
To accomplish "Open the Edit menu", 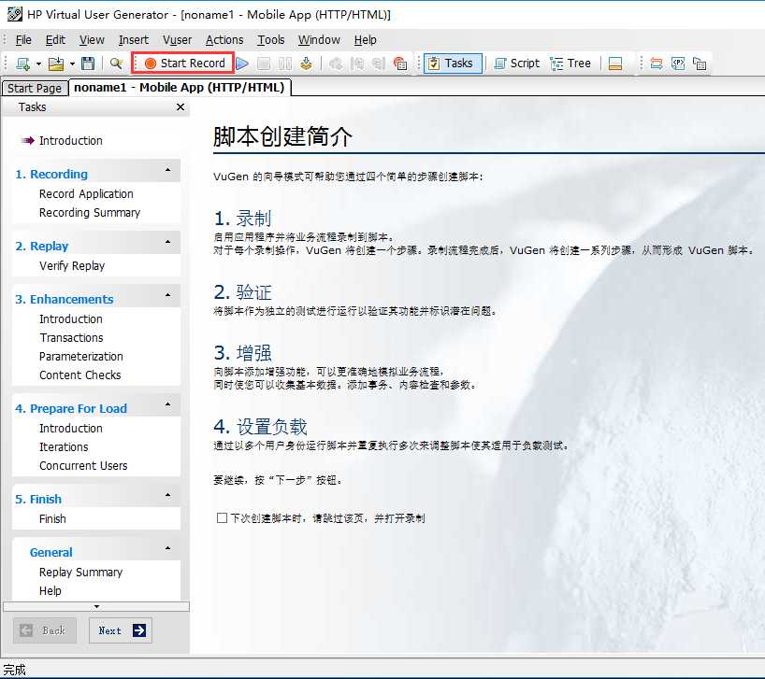I will [55, 40].
